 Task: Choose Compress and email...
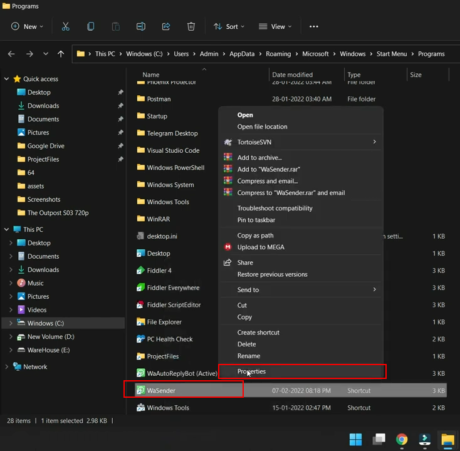click(301, 181)
